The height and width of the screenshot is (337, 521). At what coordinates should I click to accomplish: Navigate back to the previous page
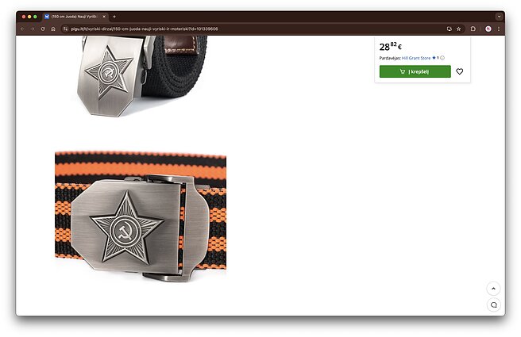click(x=22, y=29)
